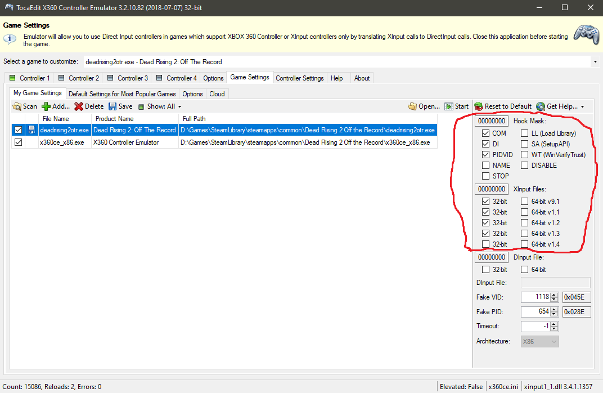Viewport: 603px width, 393px height.
Task: Open the game selection dropdown
Action: [595, 61]
